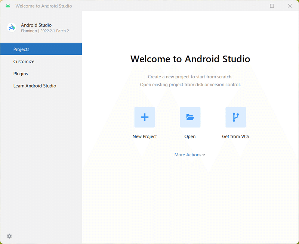299x244 pixels.
Task: Click the Get from VCS text label
Action: click(235, 136)
